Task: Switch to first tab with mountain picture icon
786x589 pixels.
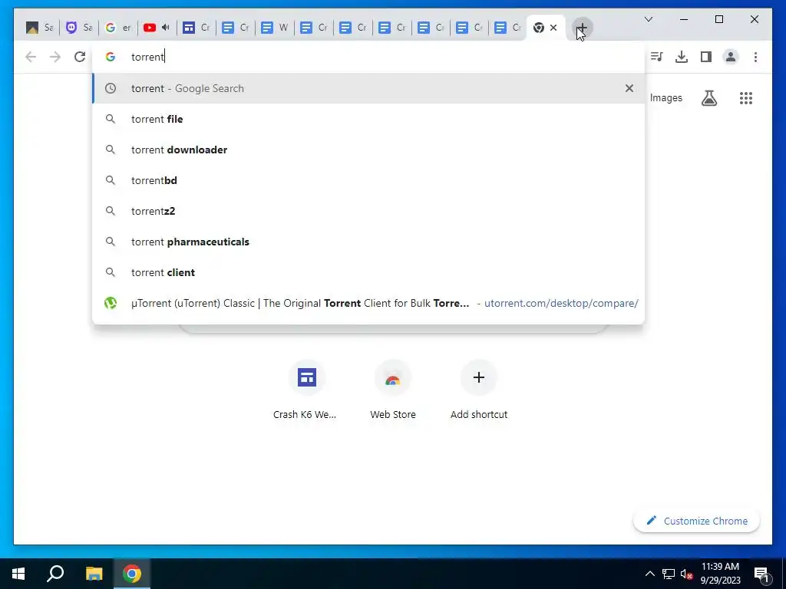Action: pyautogui.click(x=40, y=28)
